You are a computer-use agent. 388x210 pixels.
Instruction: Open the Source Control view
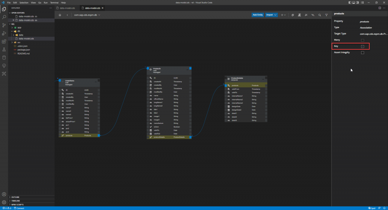tap(4, 25)
